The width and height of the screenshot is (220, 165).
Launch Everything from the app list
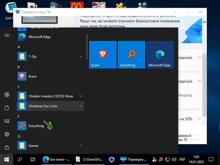51,126
